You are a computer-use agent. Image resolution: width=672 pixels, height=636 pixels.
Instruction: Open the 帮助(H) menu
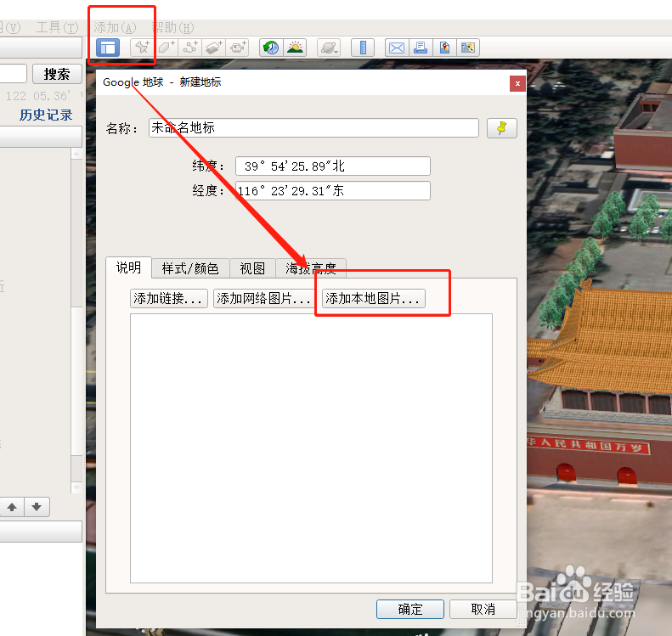point(172,28)
